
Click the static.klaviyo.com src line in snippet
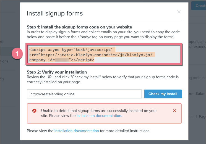pyautogui.click(x=92, y=55)
